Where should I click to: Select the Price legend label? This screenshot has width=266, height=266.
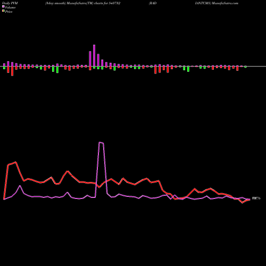(x=9, y=12)
